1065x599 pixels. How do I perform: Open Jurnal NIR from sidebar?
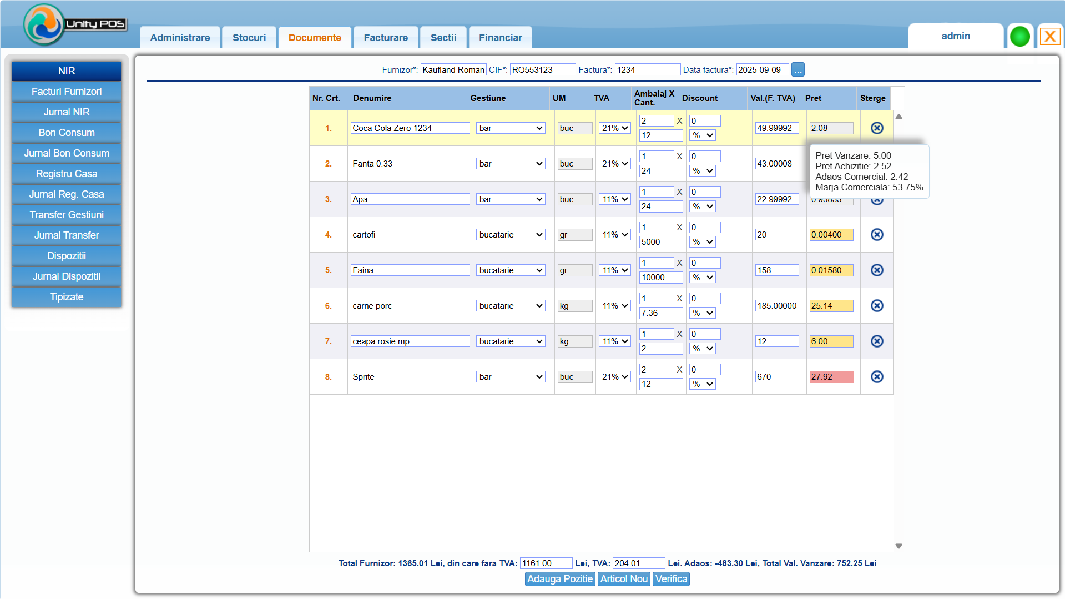point(67,112)
